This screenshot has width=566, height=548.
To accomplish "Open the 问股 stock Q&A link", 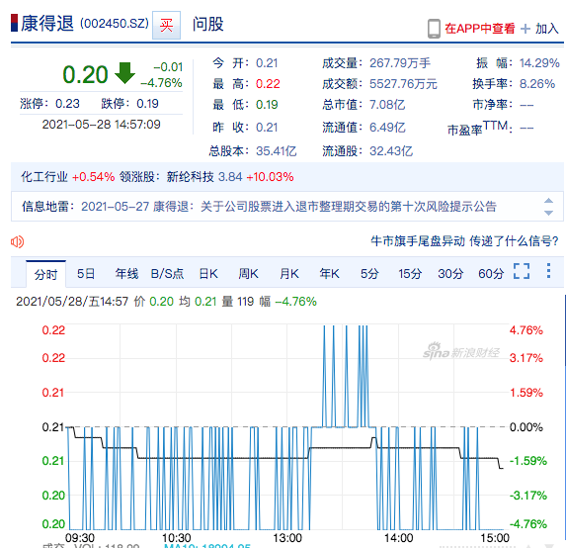I will [207, 24].
